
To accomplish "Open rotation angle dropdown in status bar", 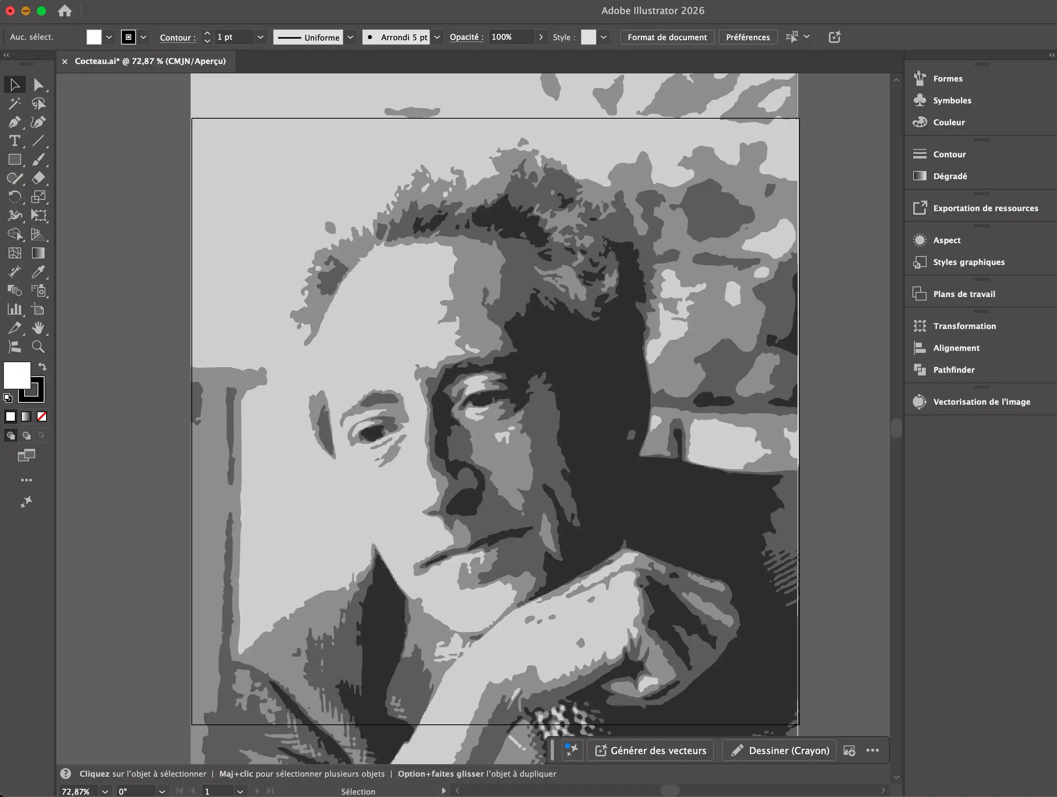I will tap(162, 791).
